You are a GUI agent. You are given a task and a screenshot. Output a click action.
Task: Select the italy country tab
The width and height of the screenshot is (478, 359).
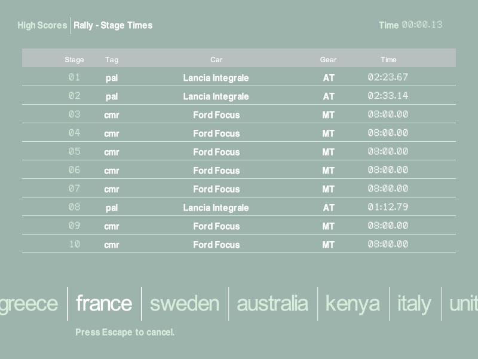point(414,303)
